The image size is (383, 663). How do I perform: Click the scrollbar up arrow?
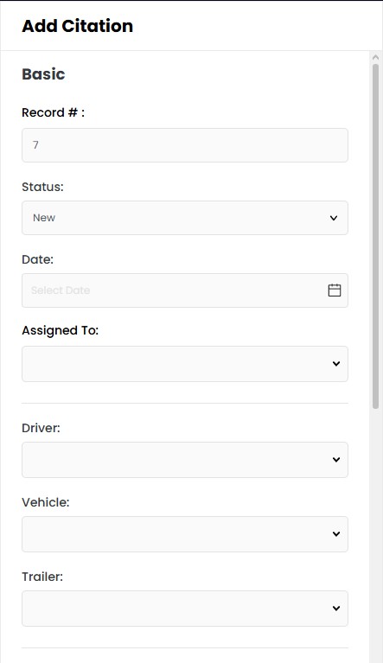[375, 57]
